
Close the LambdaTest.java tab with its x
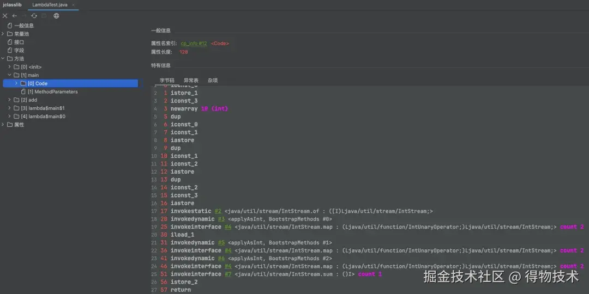(73, 5)
